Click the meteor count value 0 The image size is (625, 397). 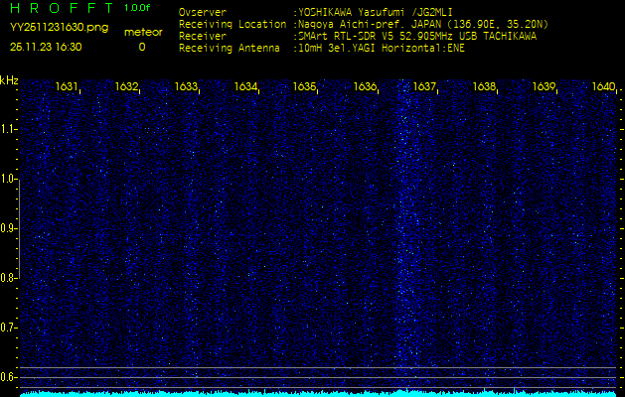(141, 47)
